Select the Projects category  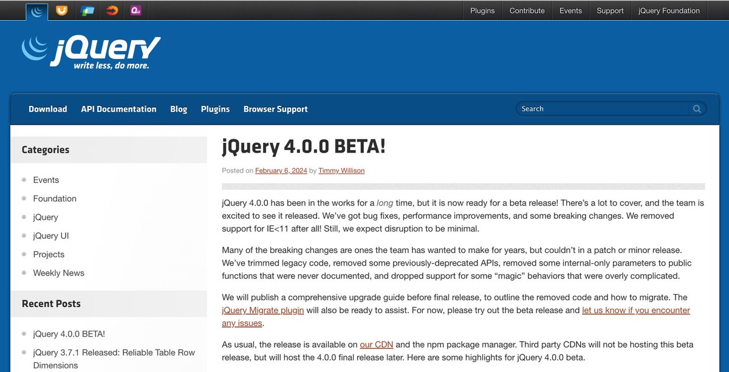(x=49, y=254)
